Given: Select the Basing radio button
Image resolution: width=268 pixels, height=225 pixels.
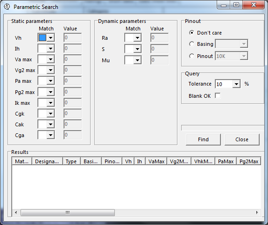Looking at the screenshot, I should (x=191, y=44).
